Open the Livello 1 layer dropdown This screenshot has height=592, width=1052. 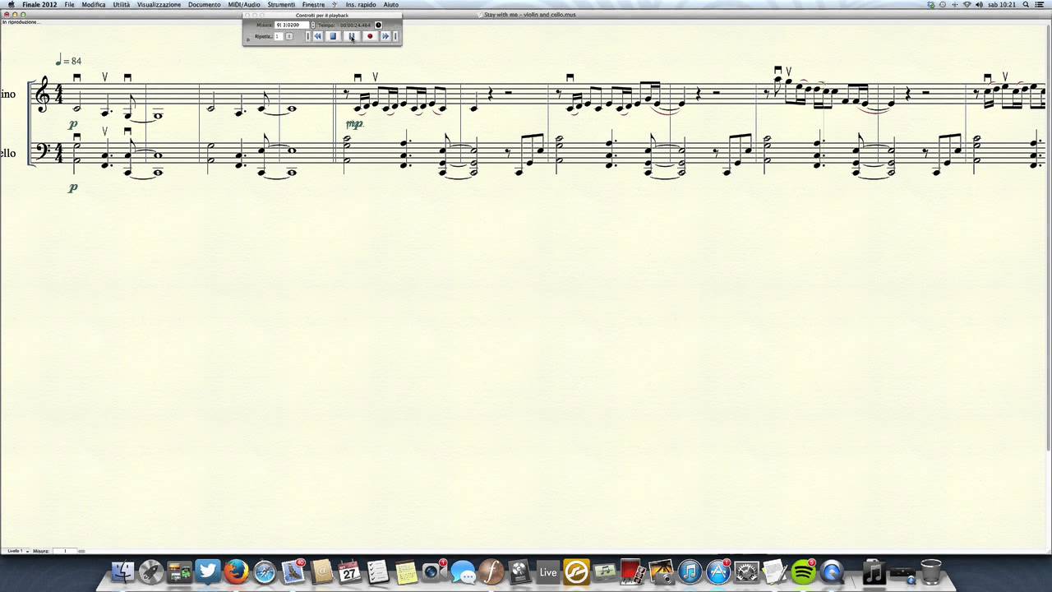pos(16,551)
